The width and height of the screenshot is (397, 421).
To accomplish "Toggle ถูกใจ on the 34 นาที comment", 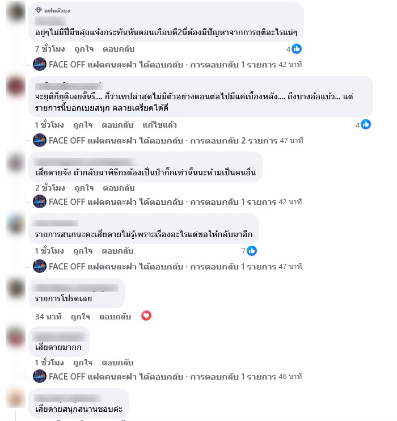I will coord(81,317).
